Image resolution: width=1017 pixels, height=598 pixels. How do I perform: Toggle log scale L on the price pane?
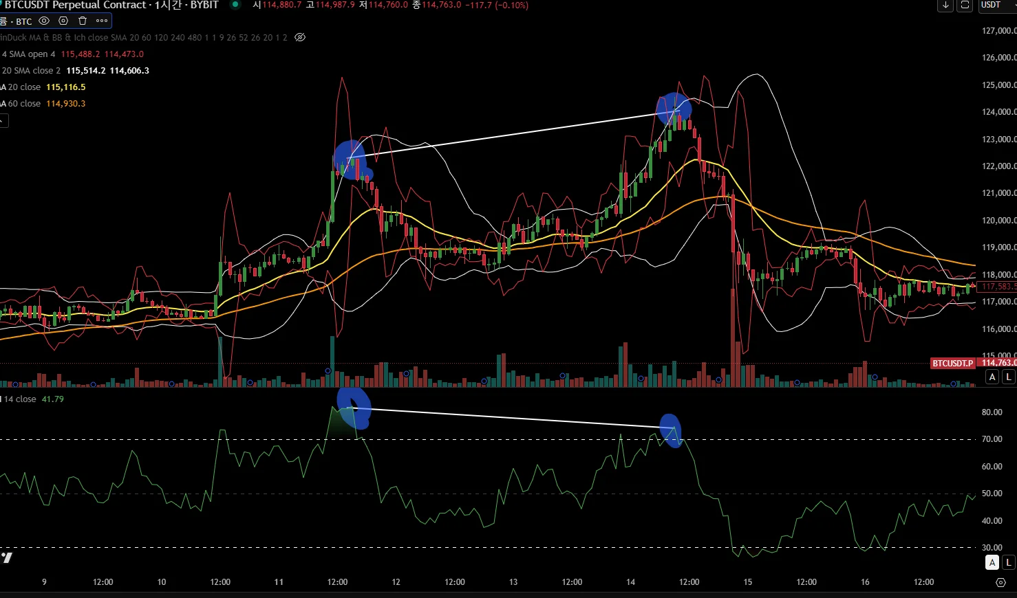pyautogui.click(x=1009, y=377)
